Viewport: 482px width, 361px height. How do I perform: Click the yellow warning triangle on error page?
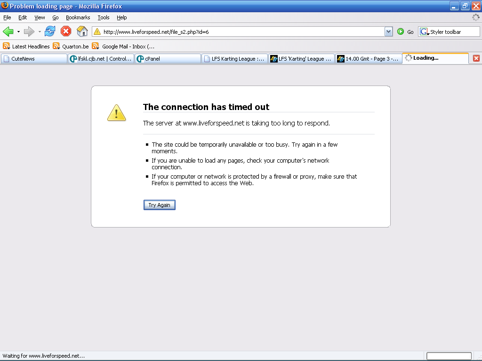point(117,113)
